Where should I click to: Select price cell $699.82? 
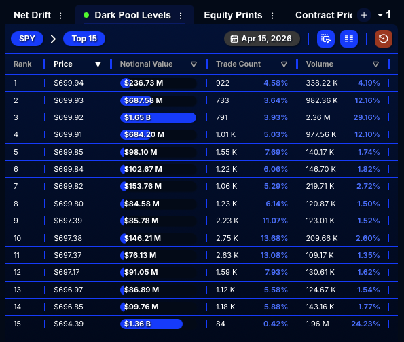coord(69,186)
